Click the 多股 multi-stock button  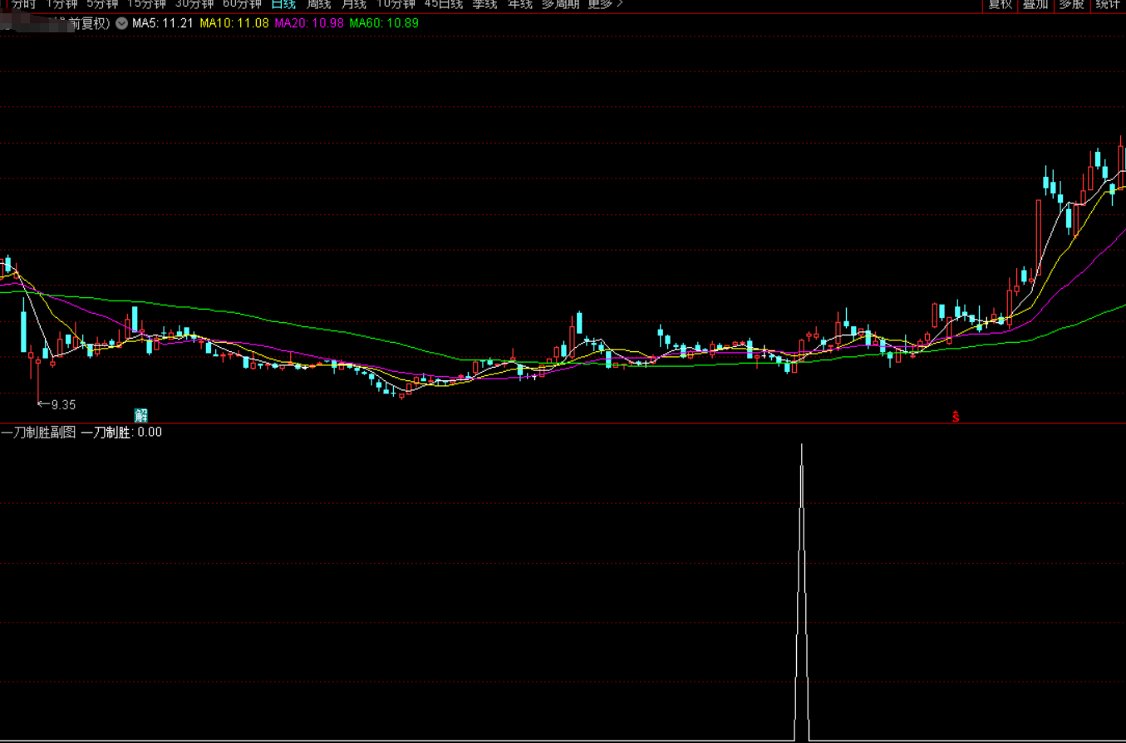pyautogui.click(x=1072, y=4)
